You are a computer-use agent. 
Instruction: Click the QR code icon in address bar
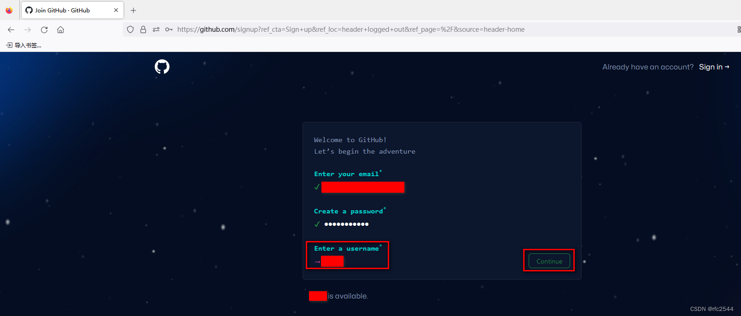pos(739,29)
